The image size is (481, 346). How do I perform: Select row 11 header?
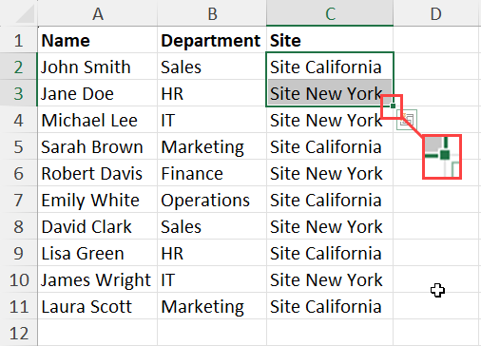click(19, 306)
